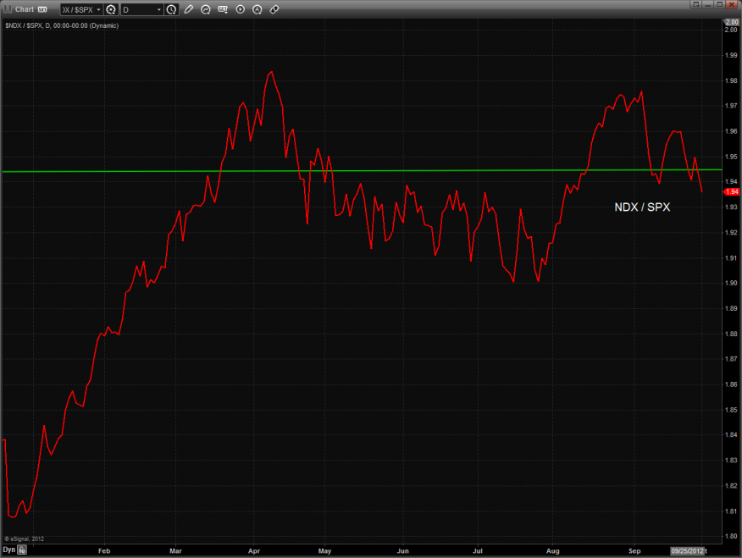Click the link badge beside Chart title

click(42, 9)
